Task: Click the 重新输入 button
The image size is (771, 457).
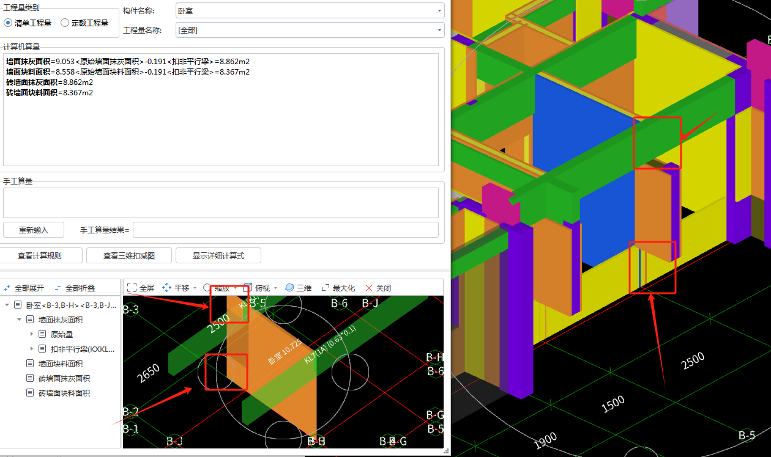Action: (34, 230)
